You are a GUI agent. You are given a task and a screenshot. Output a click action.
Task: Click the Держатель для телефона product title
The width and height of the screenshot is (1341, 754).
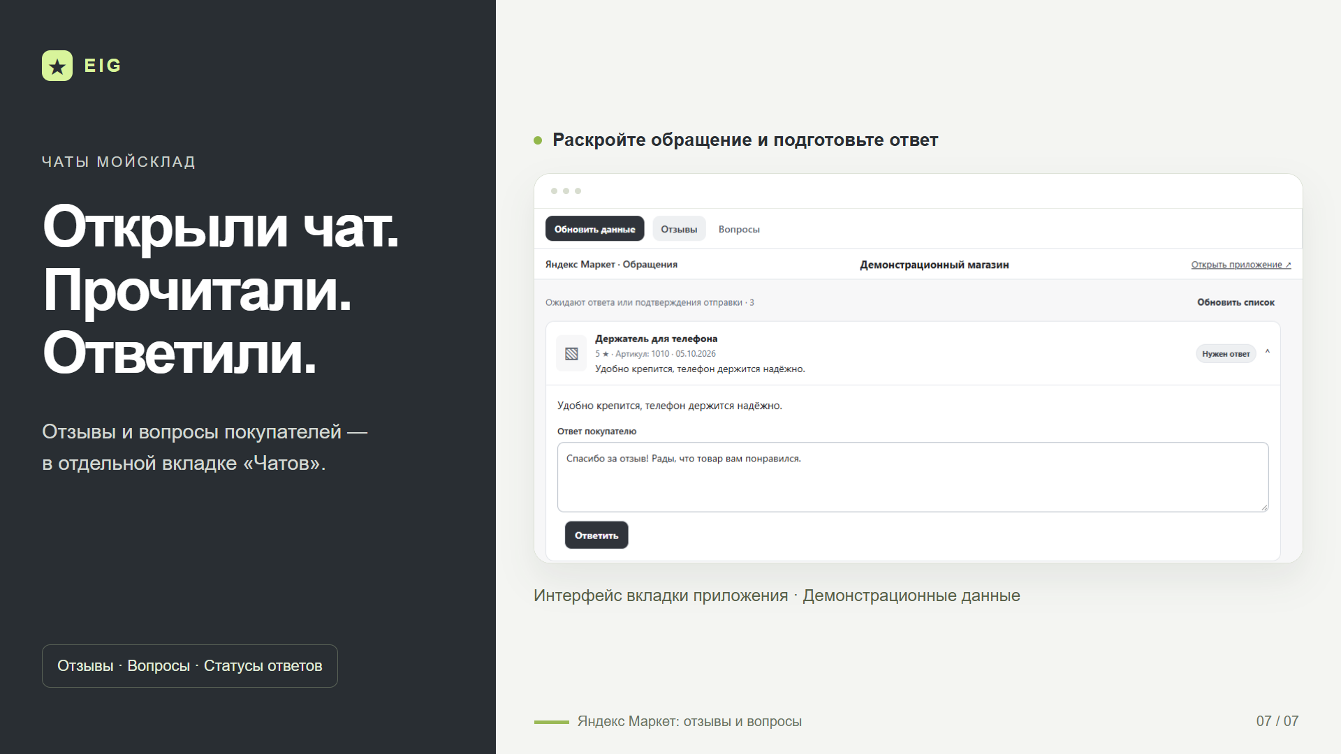pos(656,339)
